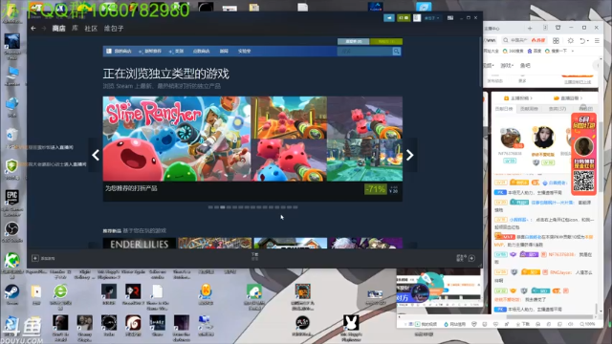Click the browser zoom 100% status indicator
This screenshot has width=612, height=344.
coord(587,324)
